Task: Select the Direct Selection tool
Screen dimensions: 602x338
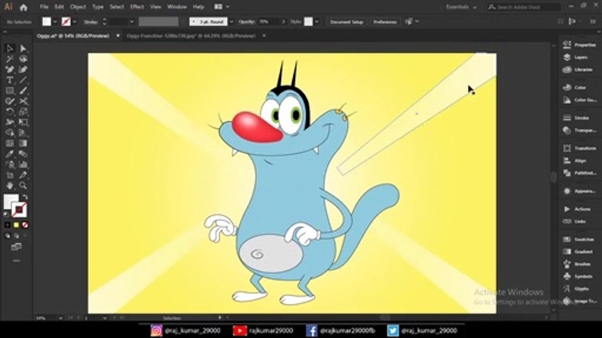Action: click(x=23, y=49)
